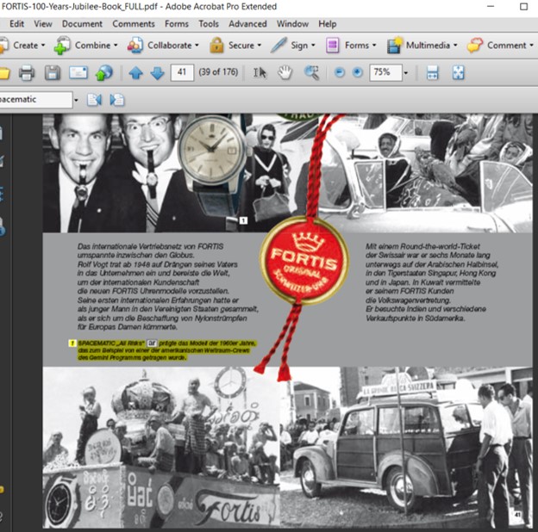Viewport: 538px width, 532px height.
Task: Open the Comments menu
Action: [134, 24]
